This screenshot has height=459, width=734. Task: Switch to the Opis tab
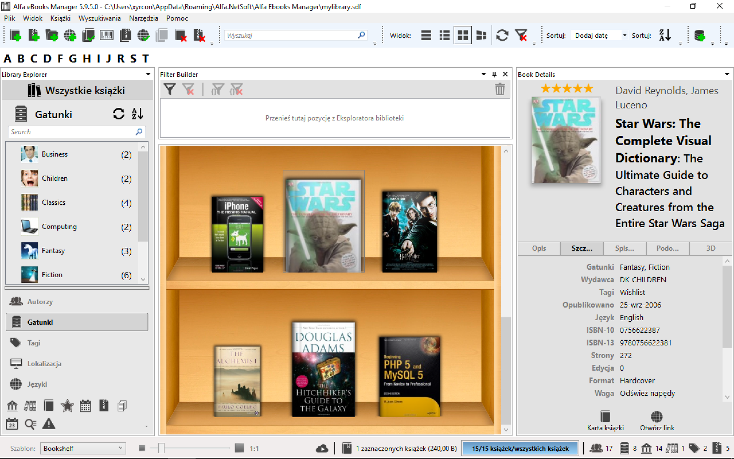pos(539,248)
